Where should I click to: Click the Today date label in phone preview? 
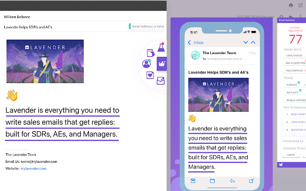(252, 53)
